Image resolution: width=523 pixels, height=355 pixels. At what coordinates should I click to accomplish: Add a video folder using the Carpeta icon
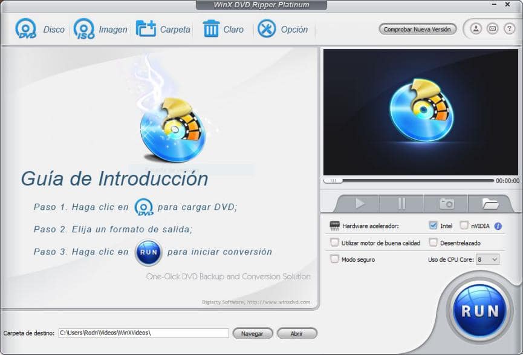click(147, 28)
